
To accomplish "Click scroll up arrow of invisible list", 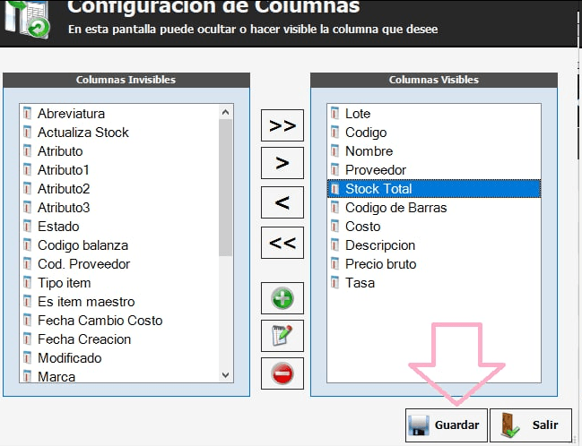I will [x=225, y=111].
